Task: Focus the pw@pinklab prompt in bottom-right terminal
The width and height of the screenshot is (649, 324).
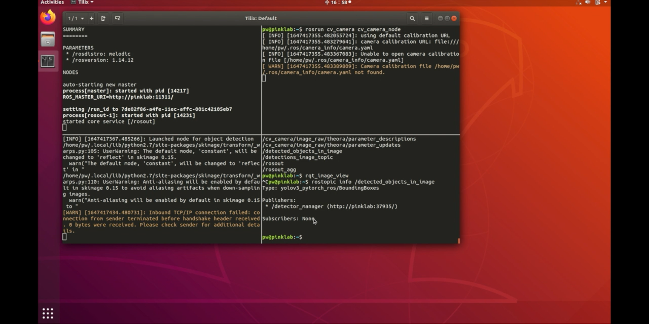Action: tap(282, 237)
